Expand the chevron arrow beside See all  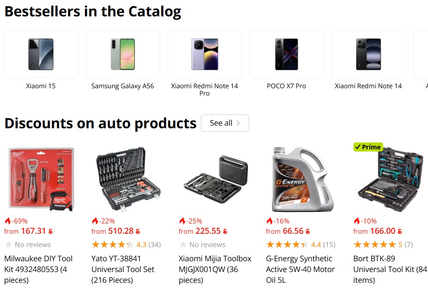[x=238, y=123]
